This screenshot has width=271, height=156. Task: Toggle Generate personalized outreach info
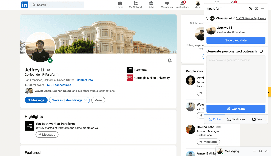tap(261, 51)
